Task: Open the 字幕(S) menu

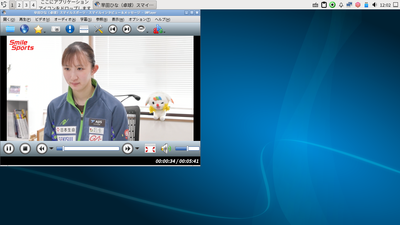Action: coord(86,20)
